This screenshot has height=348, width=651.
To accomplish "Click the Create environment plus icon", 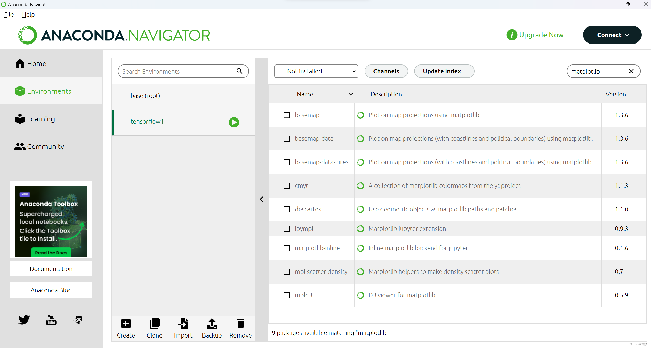I will pos(126,323).
